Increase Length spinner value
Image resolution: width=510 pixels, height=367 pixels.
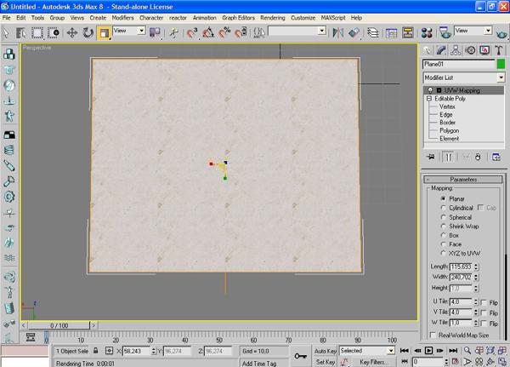(x=476, y=265)
